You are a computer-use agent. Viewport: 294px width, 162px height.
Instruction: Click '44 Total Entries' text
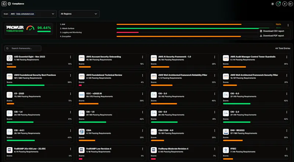[x=283, y=48]
